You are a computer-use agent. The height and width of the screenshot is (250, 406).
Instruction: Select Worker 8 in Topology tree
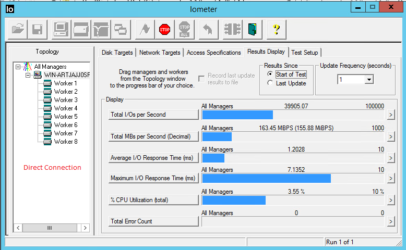coord(66,142)
